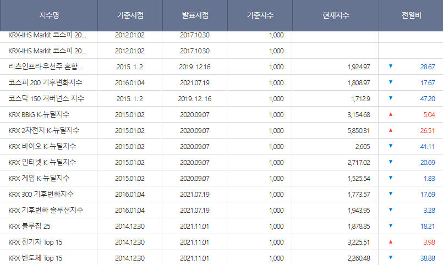This screenshot has width=443, height=265.
Task: Select KRX 2차전지 K-뉴딜지수
Action: 44,130
